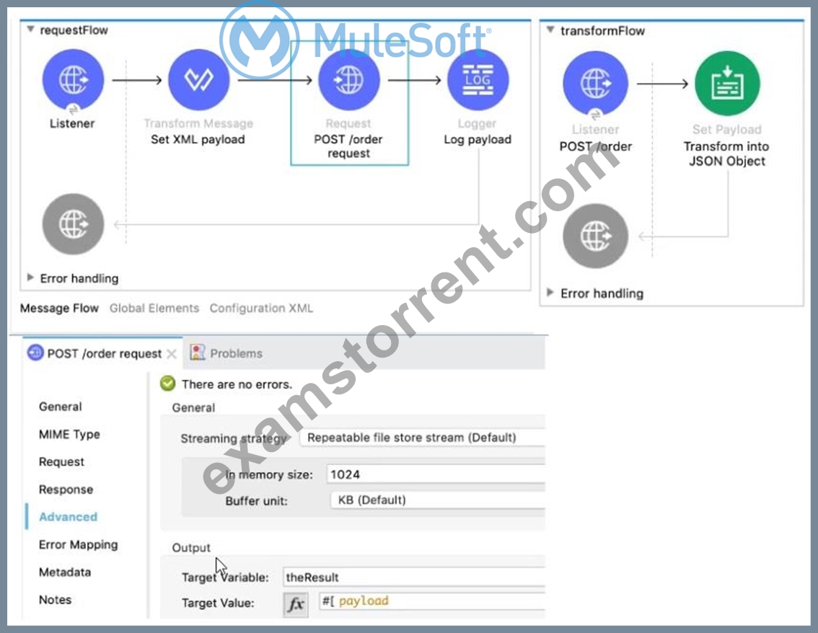Select the POST /order request component icon

(x=348, y=80)
